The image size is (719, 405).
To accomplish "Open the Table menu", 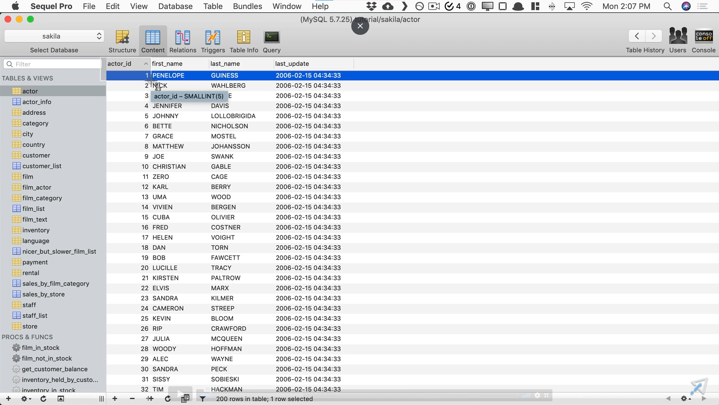I will (213, 6).
